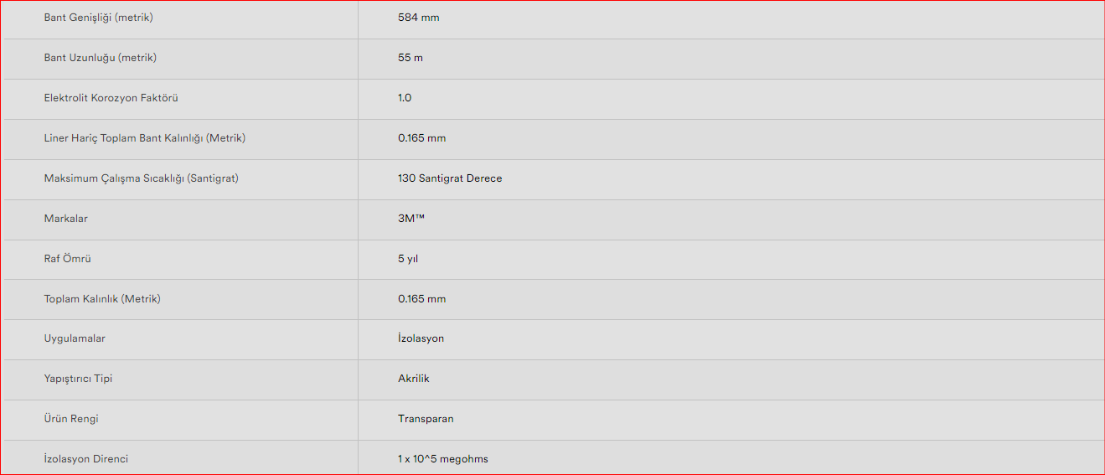
Task: Select the "55 m" tape length value
Action: 411,58
